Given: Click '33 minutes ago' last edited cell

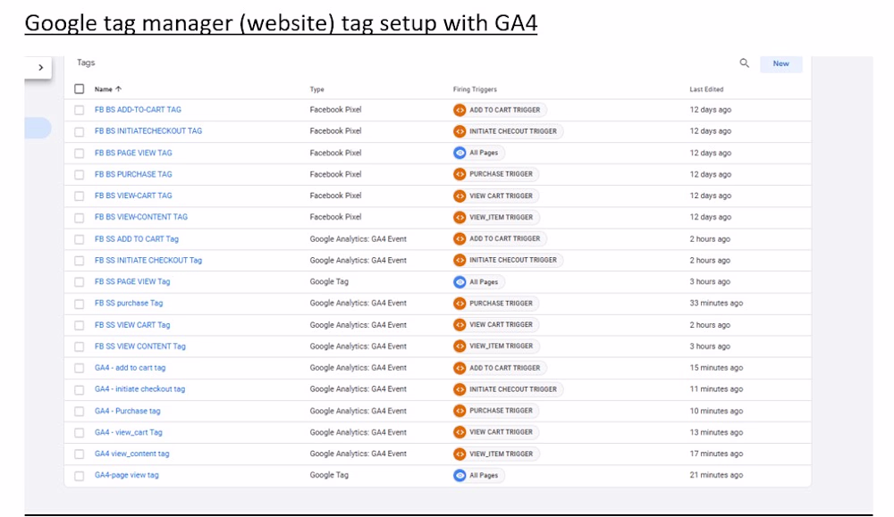Looking at the screenshot, I should [716, 303].
